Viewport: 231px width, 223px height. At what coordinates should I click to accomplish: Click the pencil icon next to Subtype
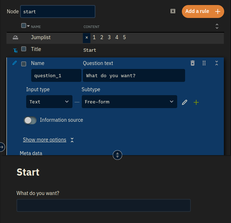(184, 102)
